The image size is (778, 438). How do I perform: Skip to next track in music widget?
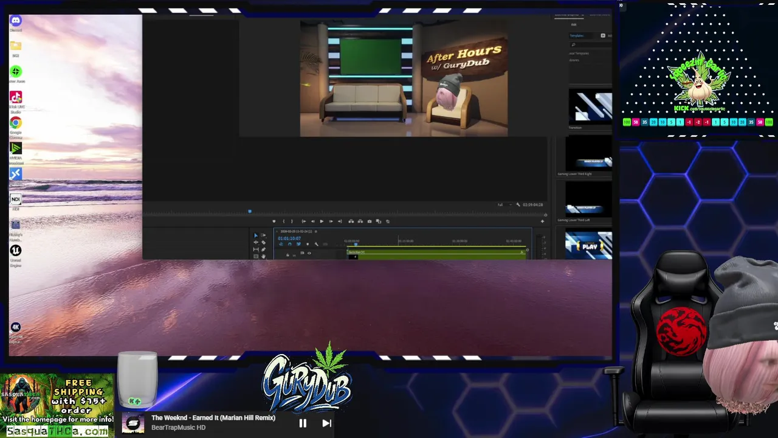pos(326,423)
